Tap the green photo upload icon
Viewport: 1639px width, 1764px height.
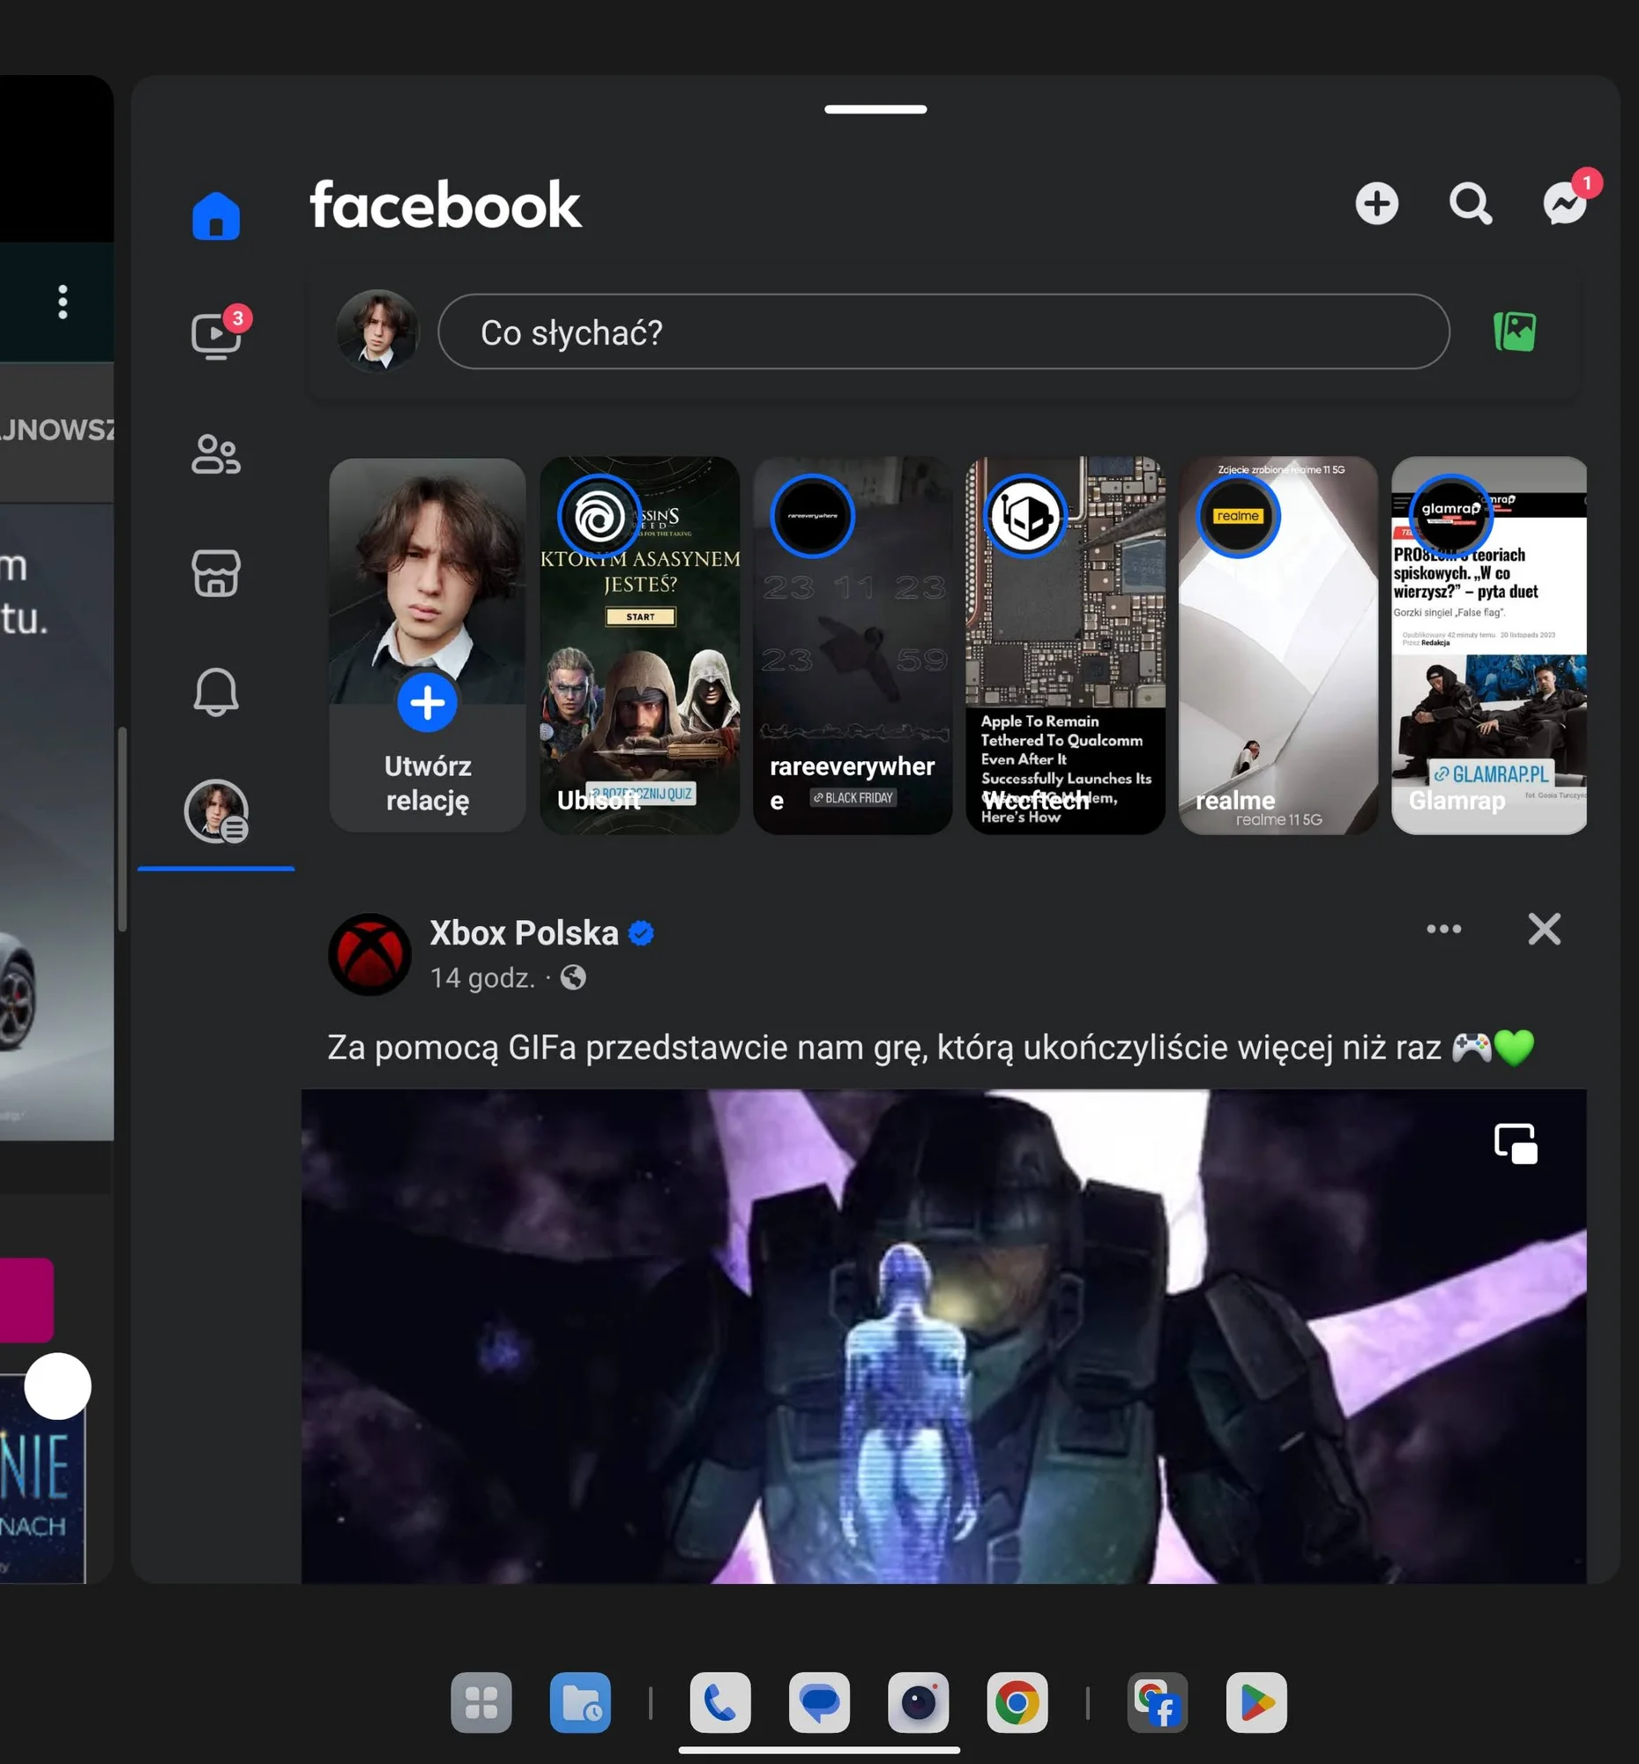tap(1515, 332)
